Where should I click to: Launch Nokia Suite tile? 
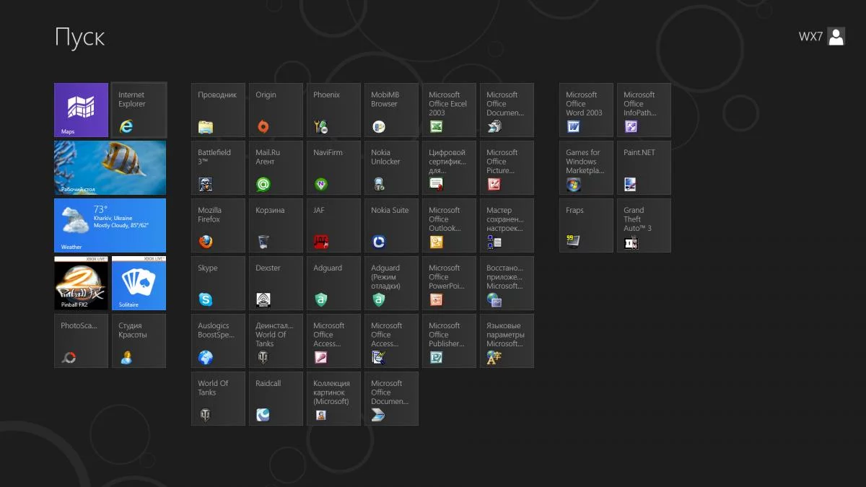(391, 225)
